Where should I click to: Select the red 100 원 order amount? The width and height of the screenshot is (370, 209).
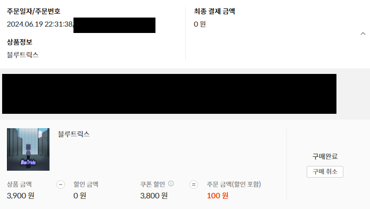[218, 196]
